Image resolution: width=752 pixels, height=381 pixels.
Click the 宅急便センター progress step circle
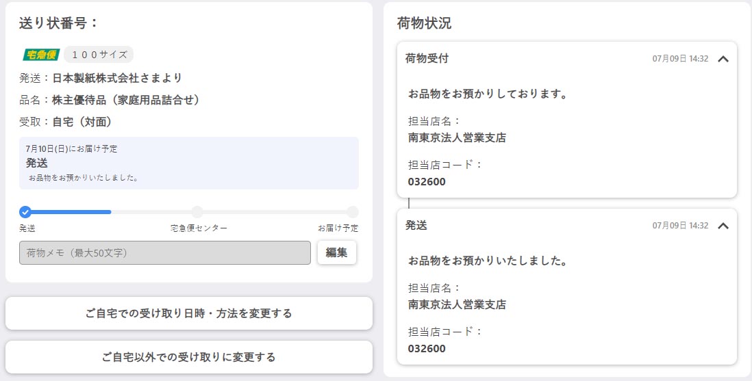(x=197, y=212)
